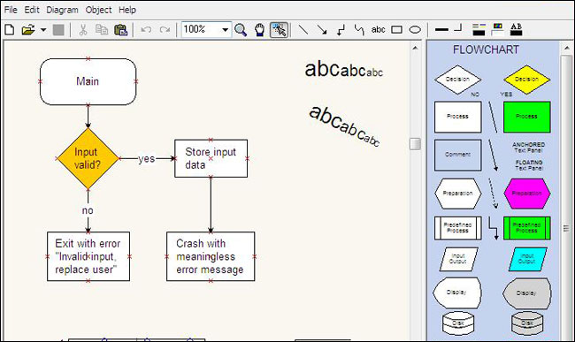
Task: Open line thickness style option
Action: 441,29
